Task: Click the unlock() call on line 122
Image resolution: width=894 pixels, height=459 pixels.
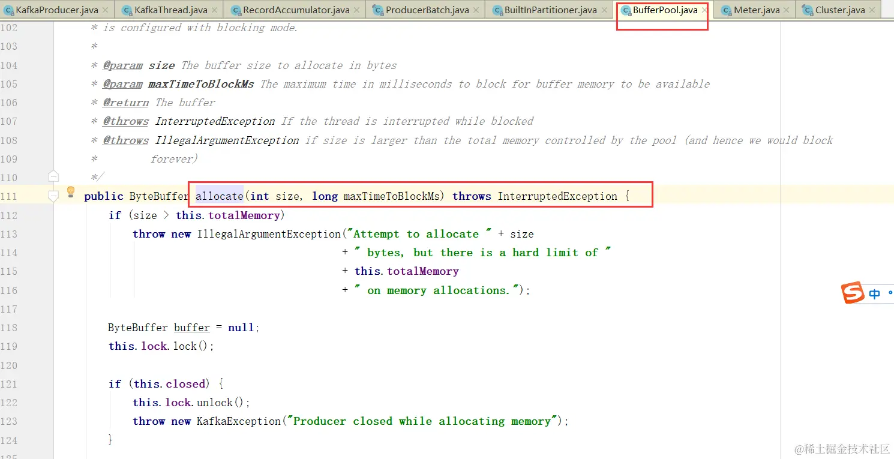Action: pyautogui.click(x=221, y=403)
